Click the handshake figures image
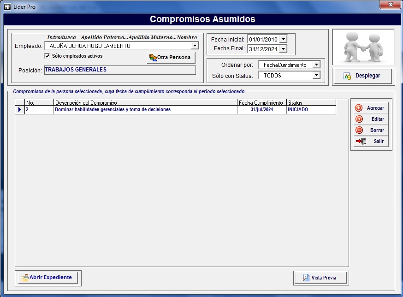Viewport: 403px width, 297px height. point(363,47)
